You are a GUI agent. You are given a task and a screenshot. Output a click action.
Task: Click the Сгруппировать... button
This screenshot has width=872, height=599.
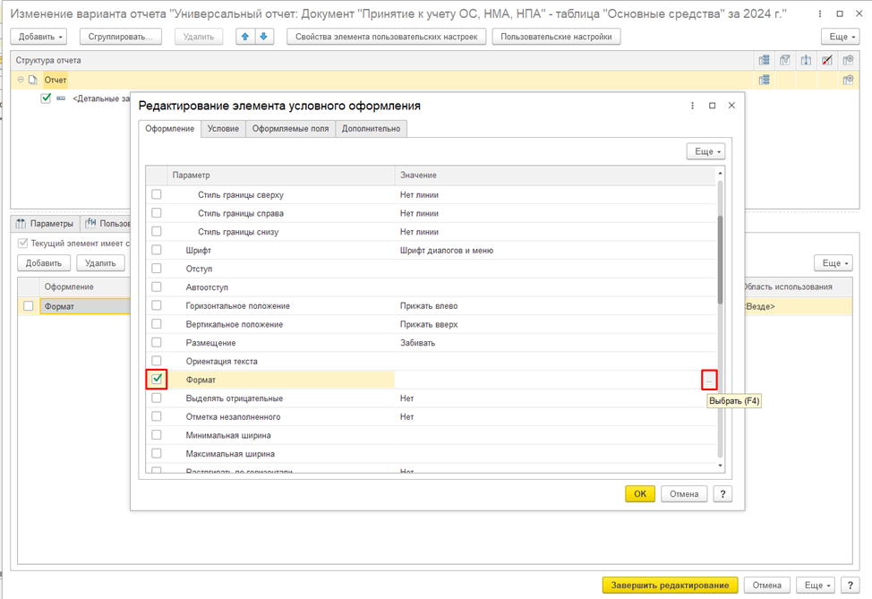tap(121, 37)
